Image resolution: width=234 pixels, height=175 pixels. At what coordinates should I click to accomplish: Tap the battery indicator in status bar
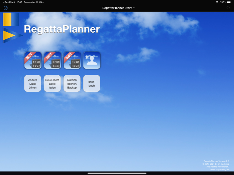pos(229,2)
